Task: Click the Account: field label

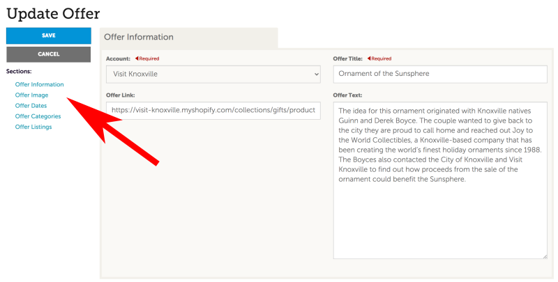Action: tap(118, 58)
